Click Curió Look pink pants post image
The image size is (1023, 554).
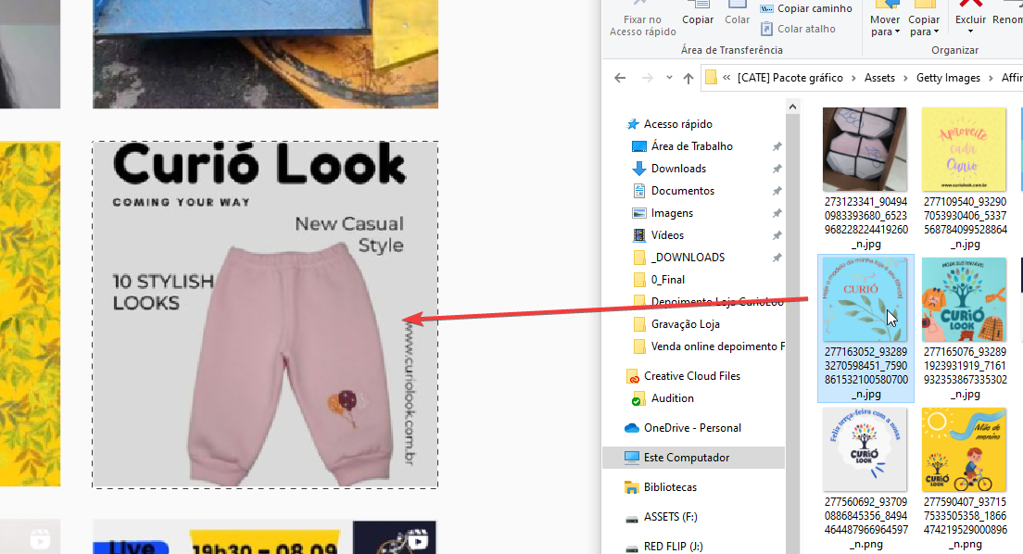tap(265, 315)
